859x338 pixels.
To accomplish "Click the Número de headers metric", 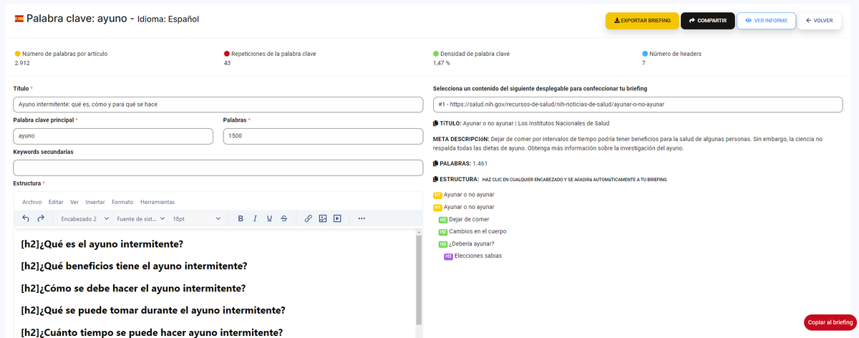I will pos(671,58).
